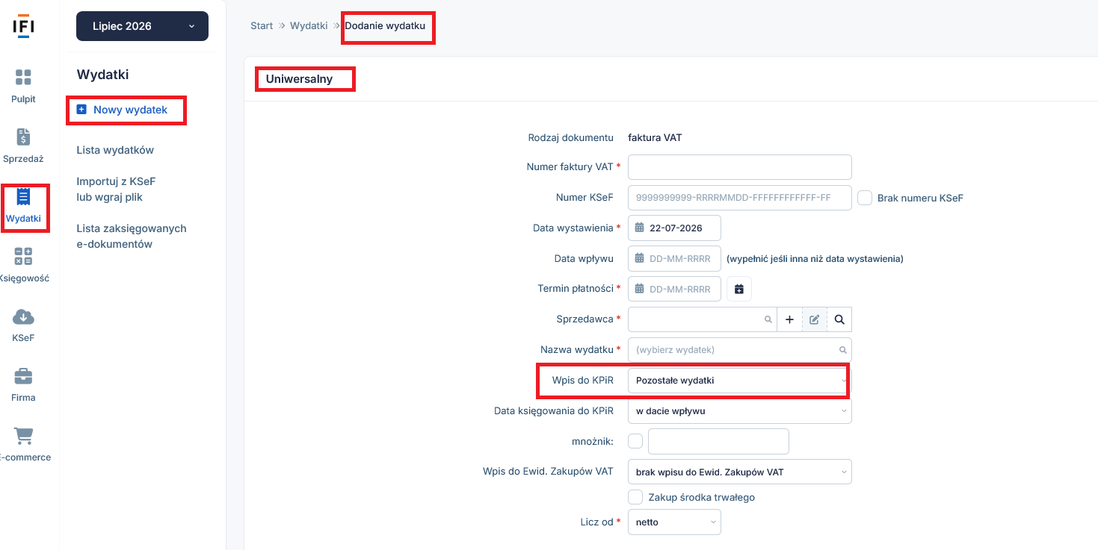Click the payment term calendar-plus button
Screen dimensions: 1098x550
coord(739,289)
